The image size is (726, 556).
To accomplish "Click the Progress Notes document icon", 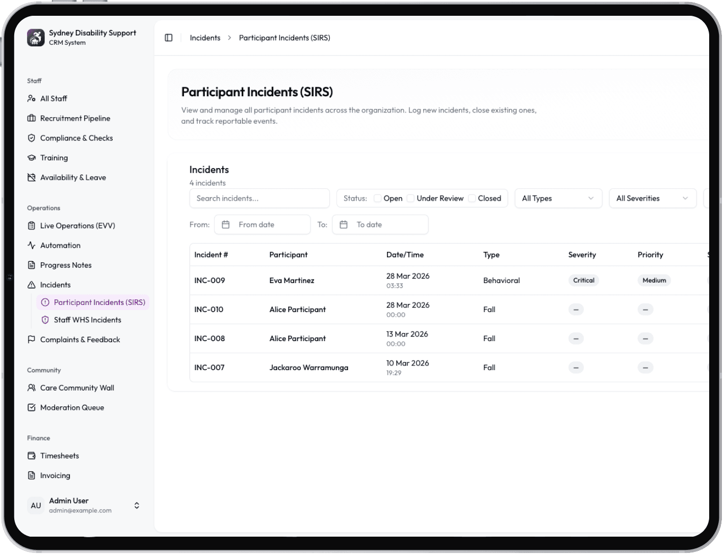I will point(32,265).
